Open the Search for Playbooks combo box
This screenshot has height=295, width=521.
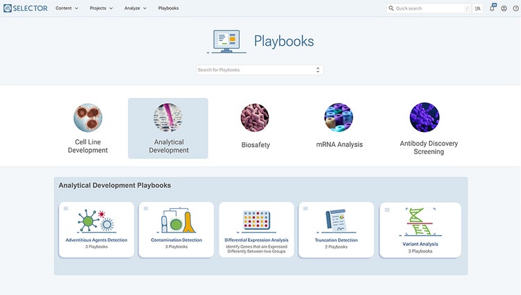[259, 70]
